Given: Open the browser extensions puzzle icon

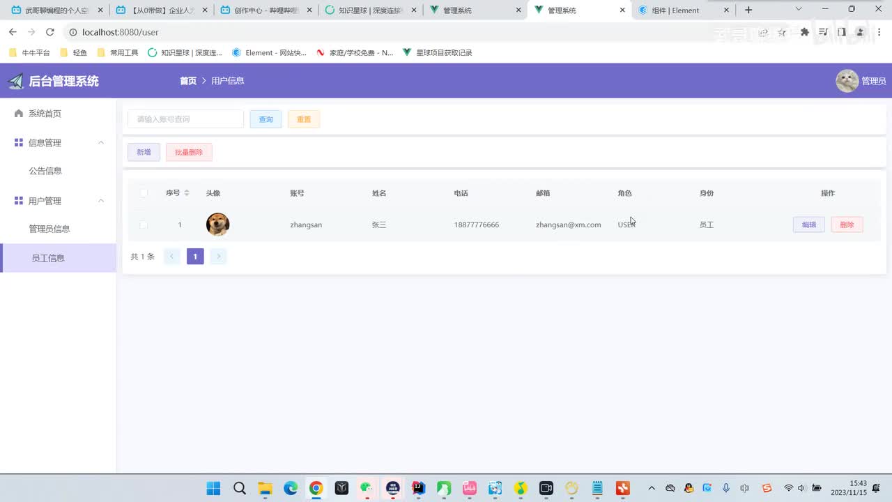Looking at the screenshot, I should tap(805, 32).
